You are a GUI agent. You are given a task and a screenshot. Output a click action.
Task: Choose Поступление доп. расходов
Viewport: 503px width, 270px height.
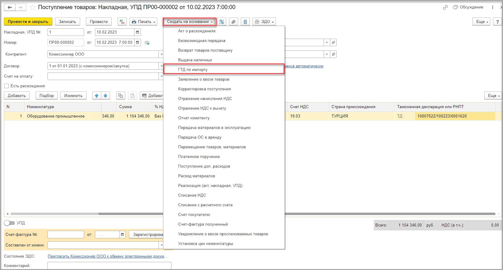pos(224,166)
